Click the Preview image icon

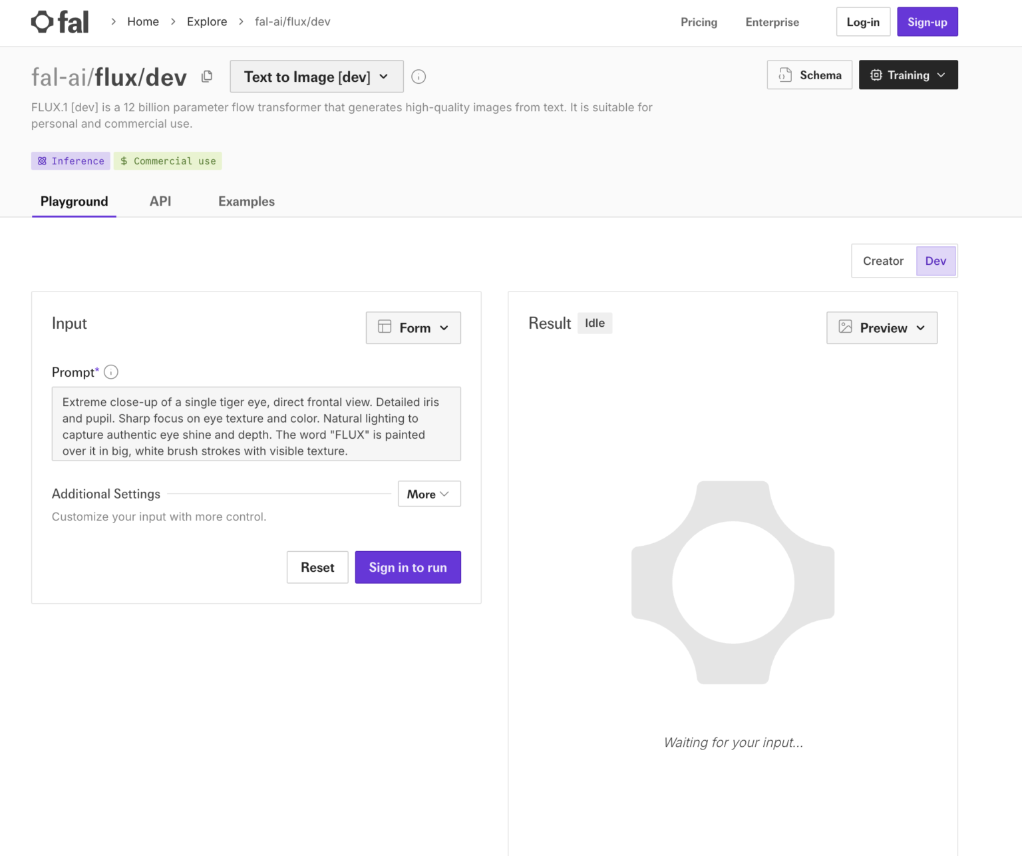[x=846, y=327]
